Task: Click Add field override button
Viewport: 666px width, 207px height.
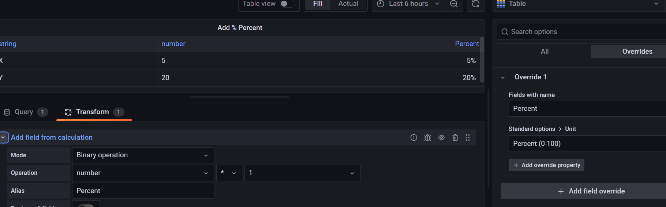Action: tap(591, 191)
